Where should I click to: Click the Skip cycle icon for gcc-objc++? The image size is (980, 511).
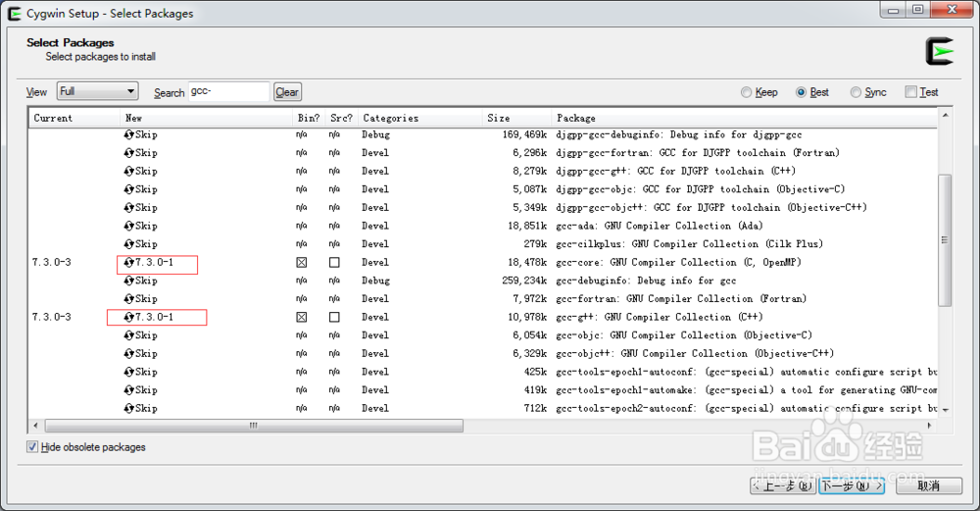(x=128, y=353)
